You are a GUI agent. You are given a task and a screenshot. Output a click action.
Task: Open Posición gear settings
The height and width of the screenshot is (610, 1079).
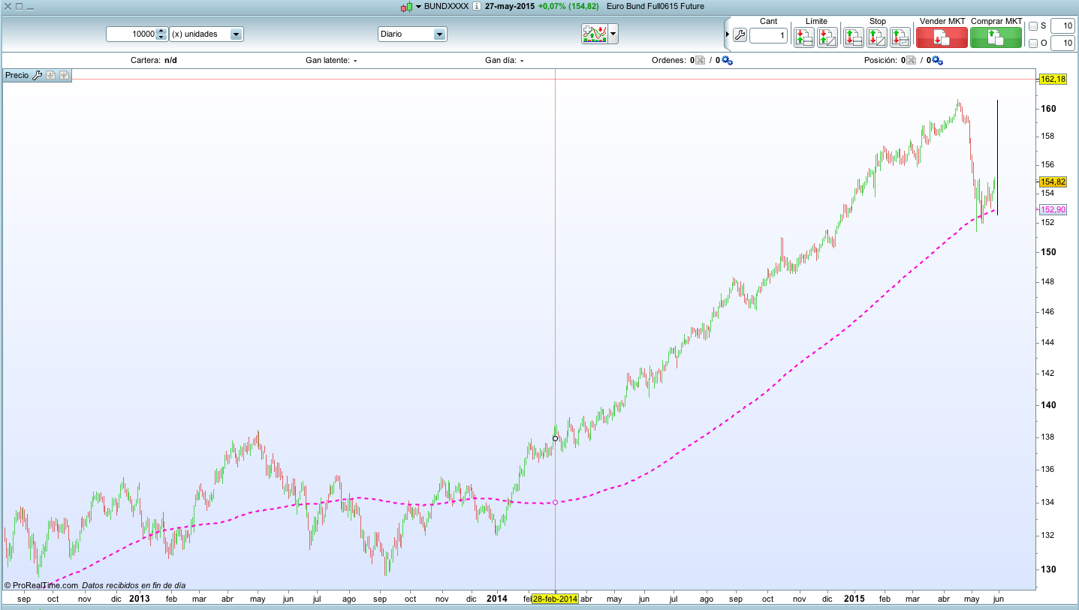pyautogui.click(x=938, y=61)
